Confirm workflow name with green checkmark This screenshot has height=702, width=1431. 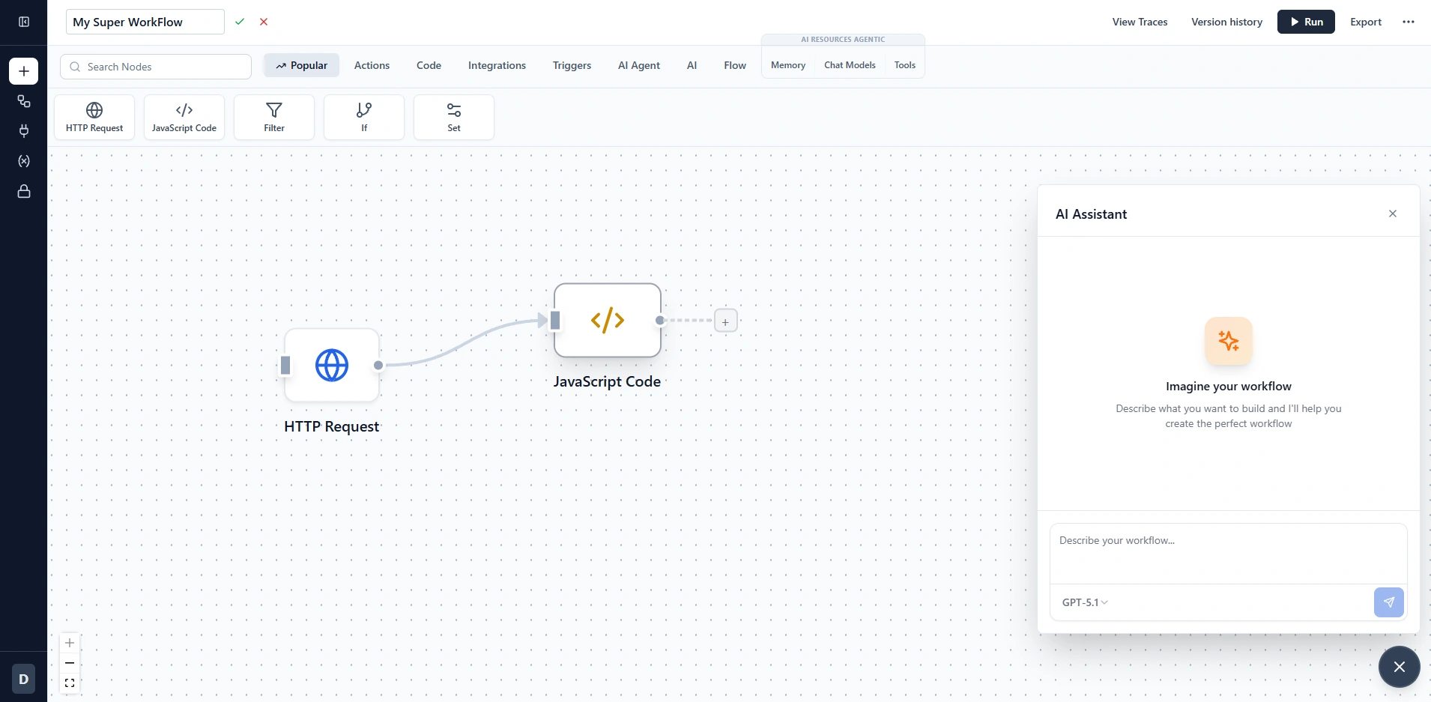[240, 22]
